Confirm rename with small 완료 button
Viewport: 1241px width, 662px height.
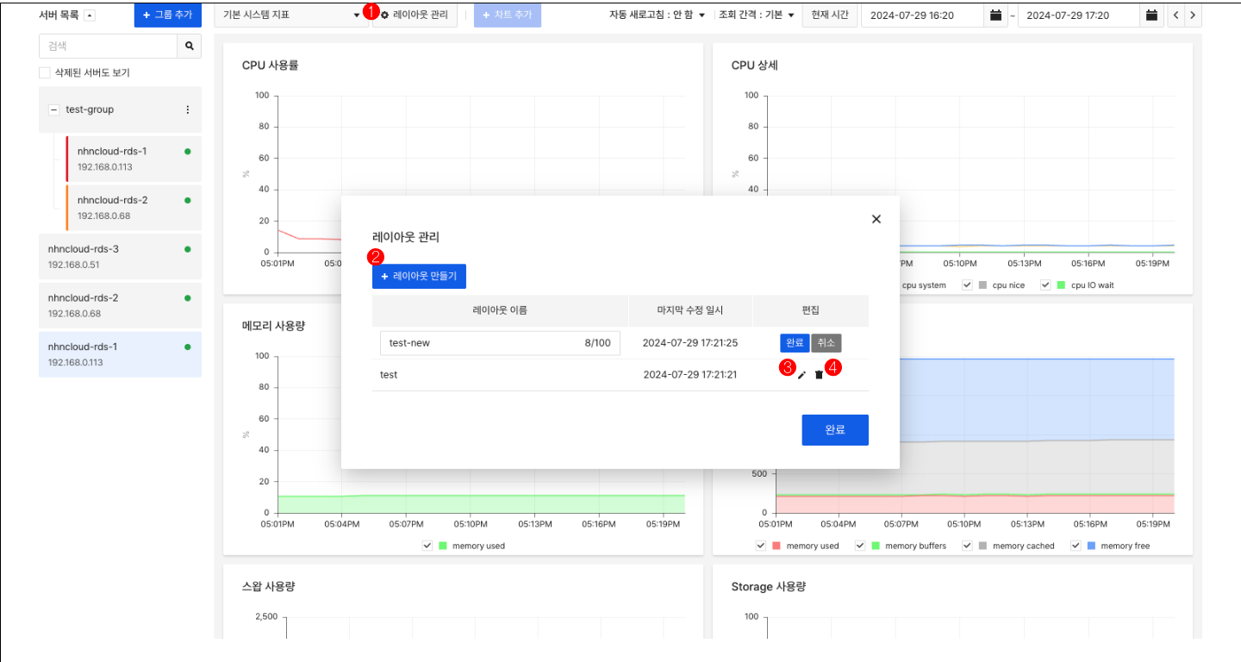click(795, 343)
